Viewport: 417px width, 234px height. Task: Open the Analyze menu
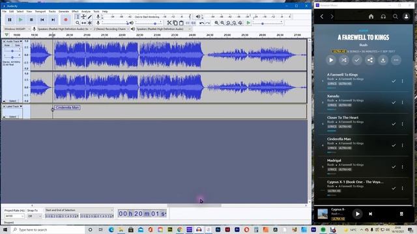coord(86,12)
